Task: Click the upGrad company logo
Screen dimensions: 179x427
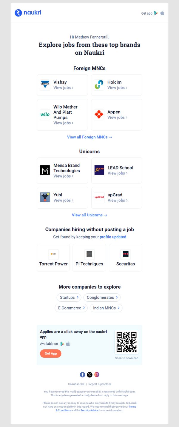Action: point(99,198)
